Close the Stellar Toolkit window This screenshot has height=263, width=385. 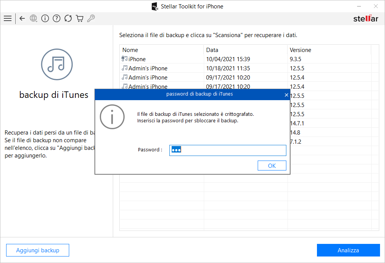click(x=376, y=6)
